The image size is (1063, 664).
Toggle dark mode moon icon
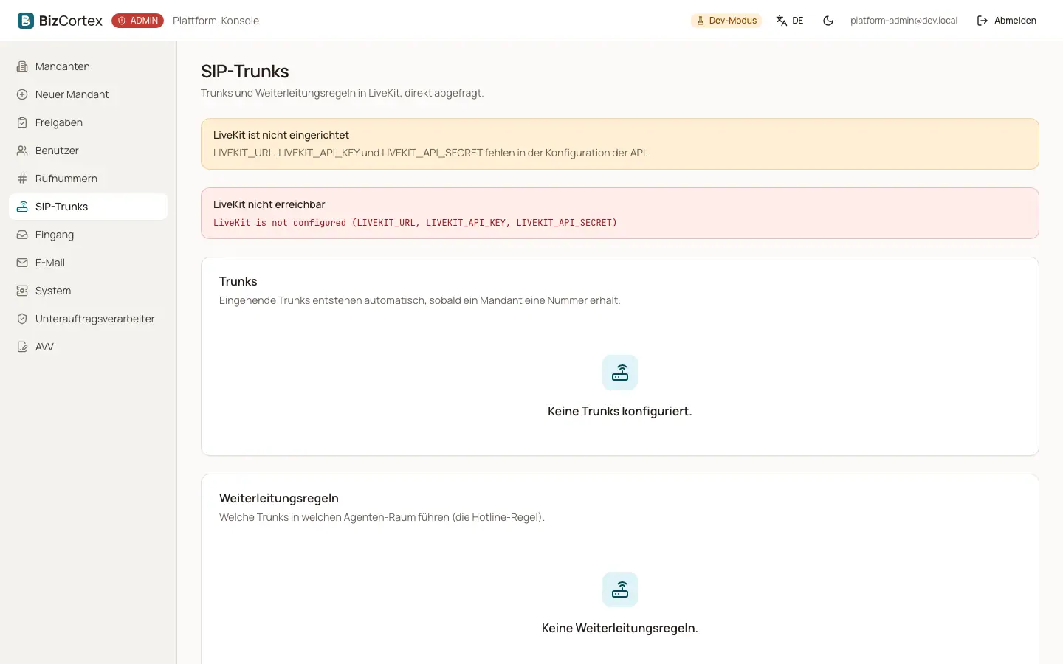(x=828, y=21)
